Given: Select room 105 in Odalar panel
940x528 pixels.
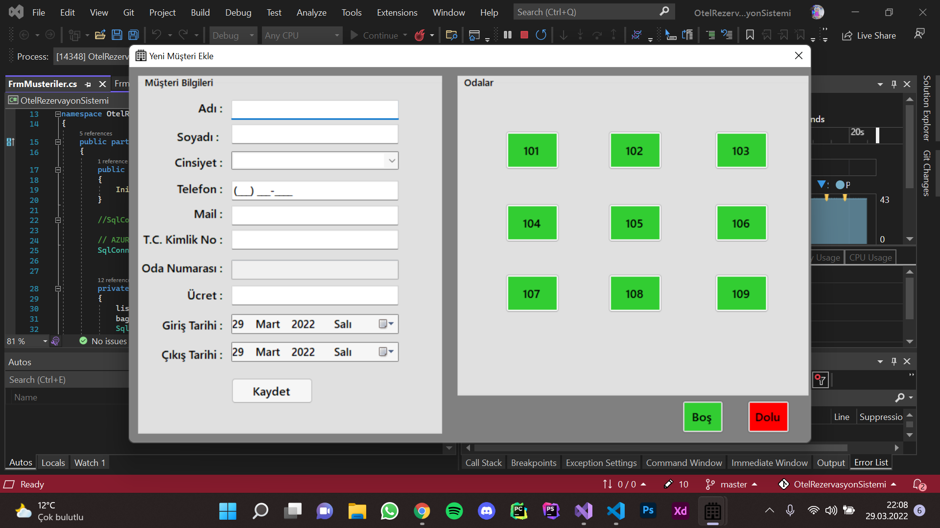Looking at the screenshot, I should pyautogui.click(x=633, y=223).
